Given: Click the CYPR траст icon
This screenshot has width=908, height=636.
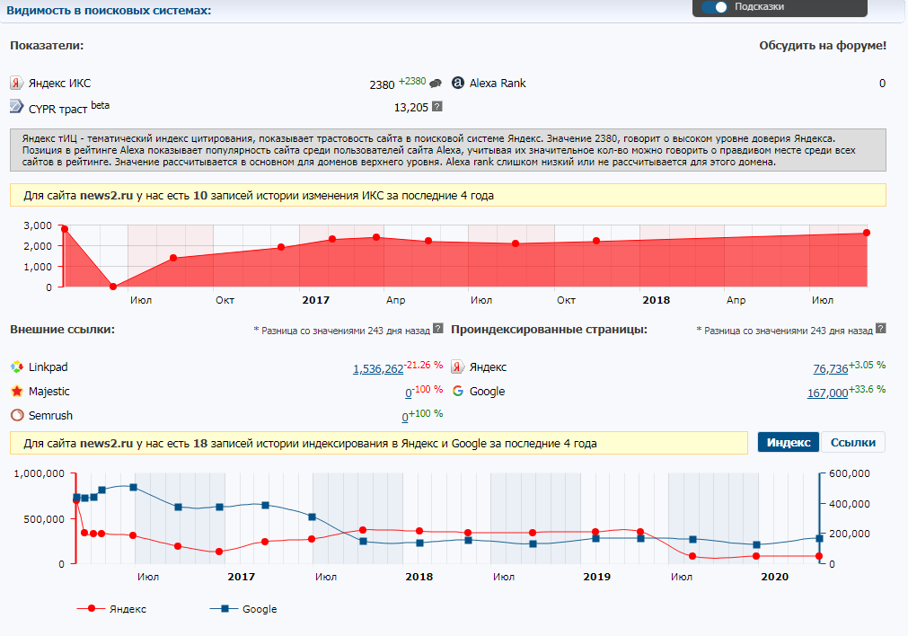Looking at the screenshot, I should [x=17, y=107].
